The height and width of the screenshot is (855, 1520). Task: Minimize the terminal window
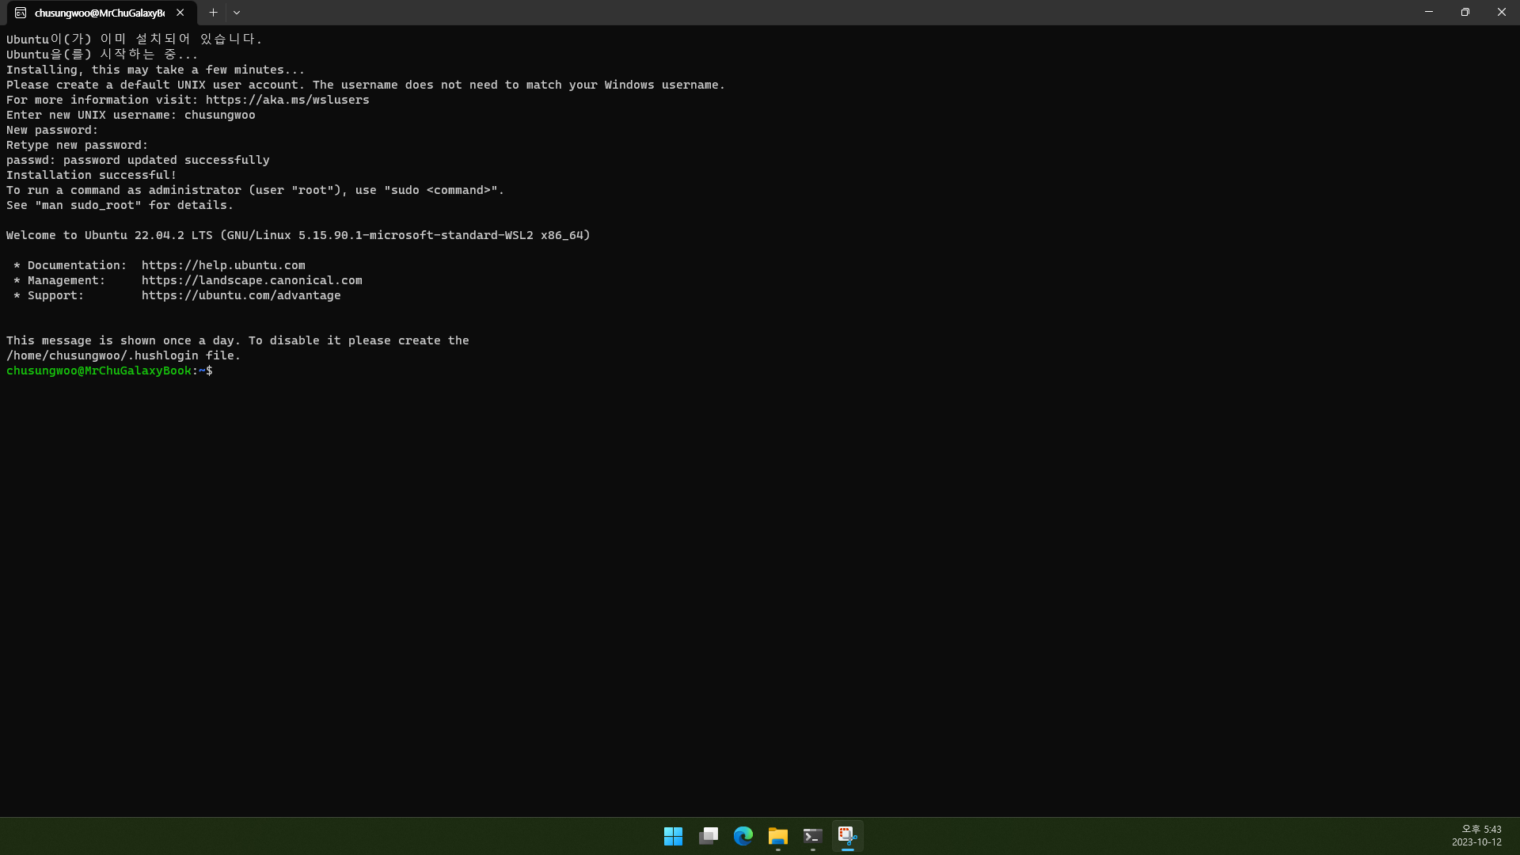[1429, 13]
